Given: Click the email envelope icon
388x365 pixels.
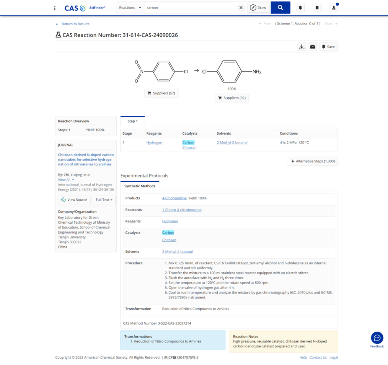Looking at the screenshot, I should click(x=313, y=47).
